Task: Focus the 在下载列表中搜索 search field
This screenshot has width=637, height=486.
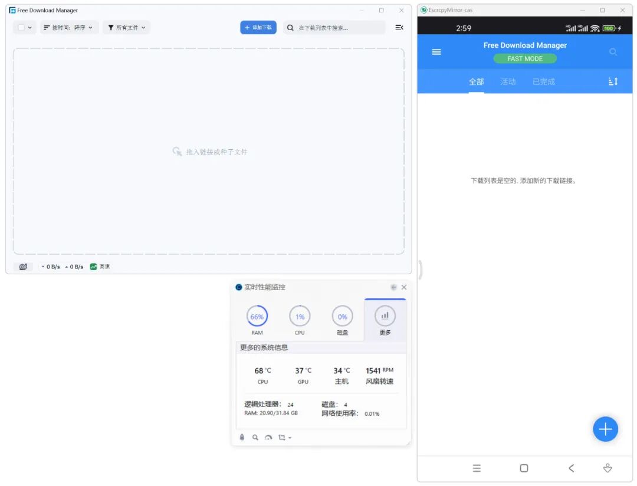Action: pyautogui.click(x=334, y=28)
